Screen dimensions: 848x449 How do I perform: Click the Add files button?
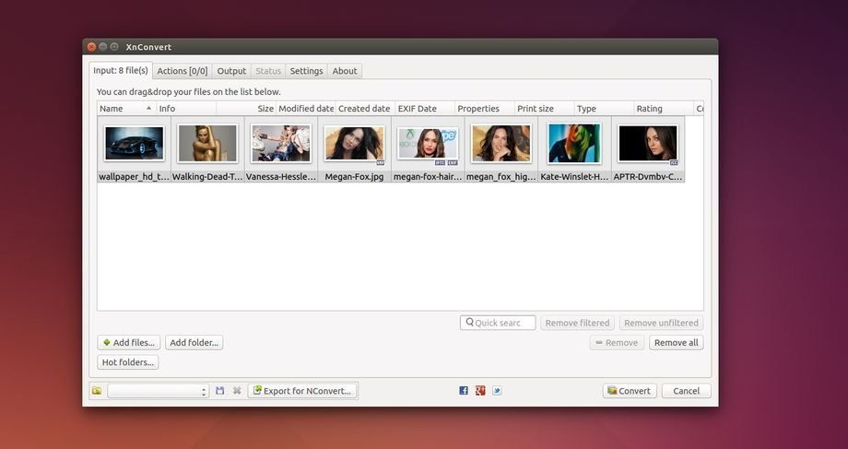(x=129, y=343)
